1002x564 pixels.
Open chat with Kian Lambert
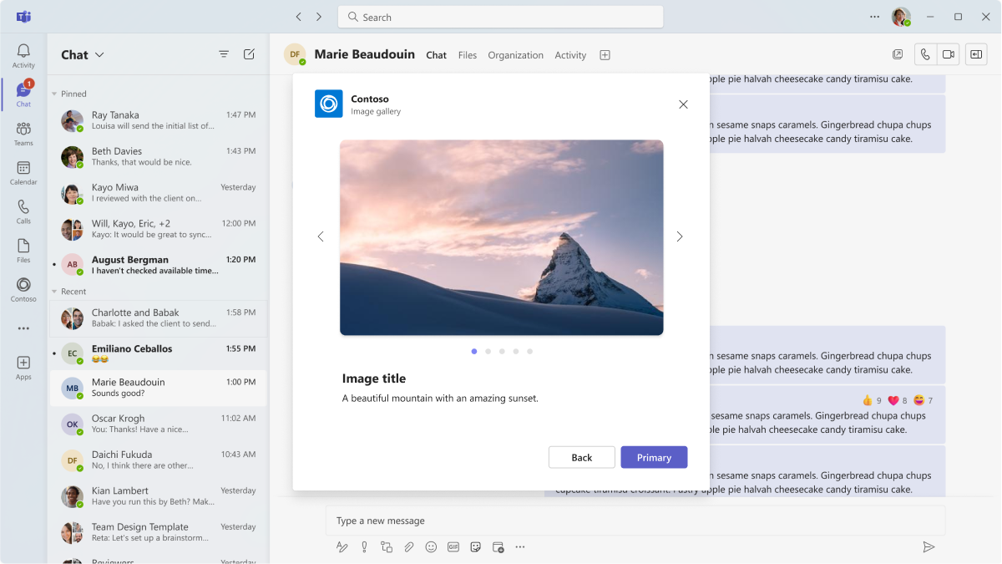[159, 496]
